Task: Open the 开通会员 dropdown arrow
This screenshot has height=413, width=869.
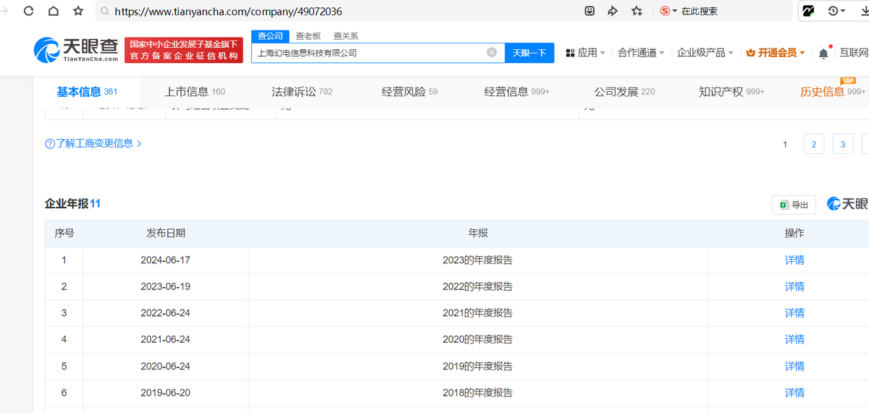Action: click(802, 53)
